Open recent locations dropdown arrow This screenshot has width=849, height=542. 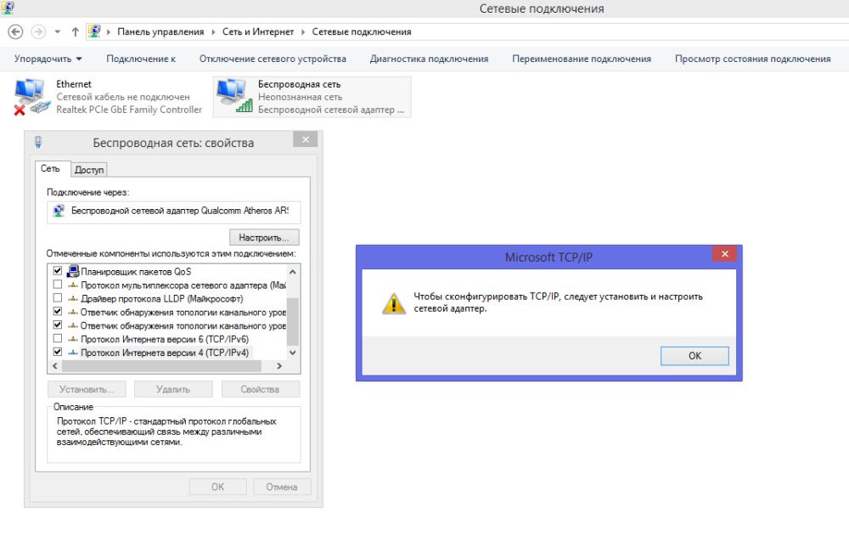(x=57, y=31)
